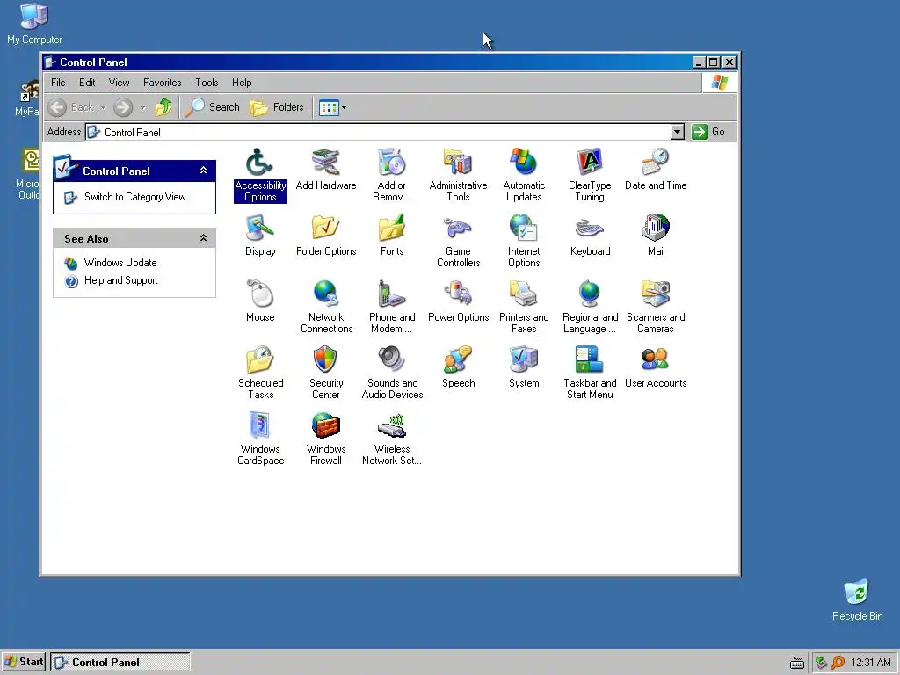Image resolution: width=900 pixels, height=675 pixels.
Task: Open the Windows Update link
Action: point(120,263)
